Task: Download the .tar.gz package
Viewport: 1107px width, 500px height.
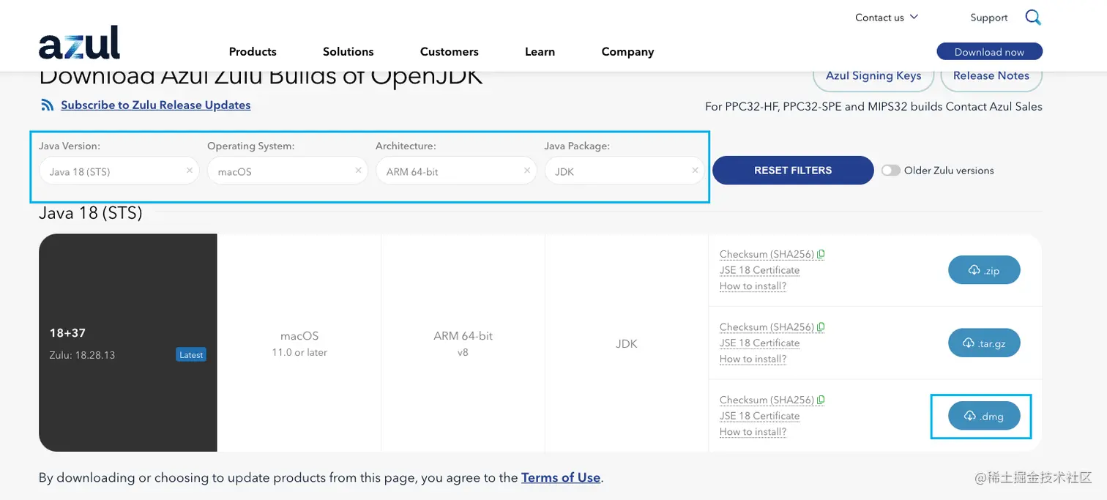Action: tap(984, 343)
